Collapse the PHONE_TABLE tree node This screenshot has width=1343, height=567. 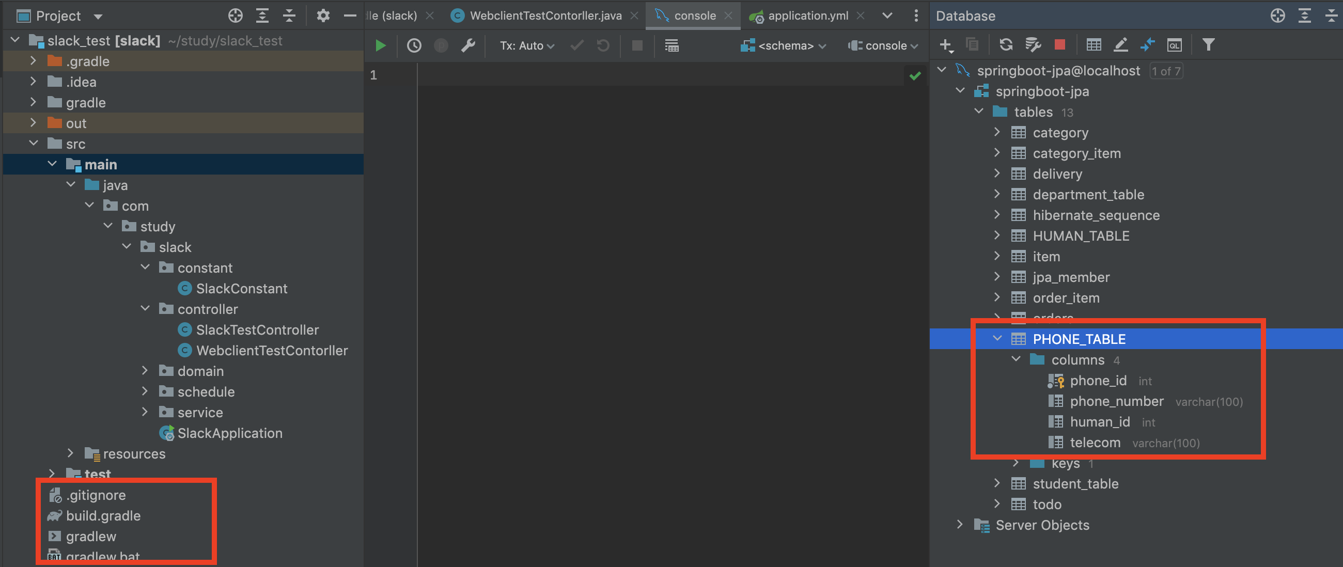tap(997, 338)
